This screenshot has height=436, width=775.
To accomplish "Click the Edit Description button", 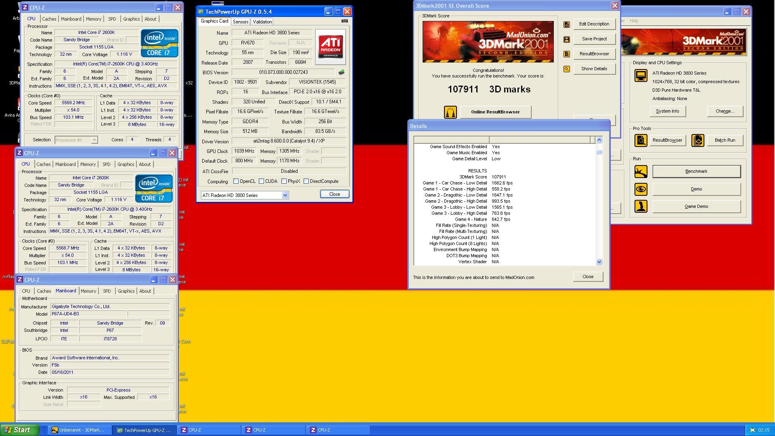I will 594,24.
